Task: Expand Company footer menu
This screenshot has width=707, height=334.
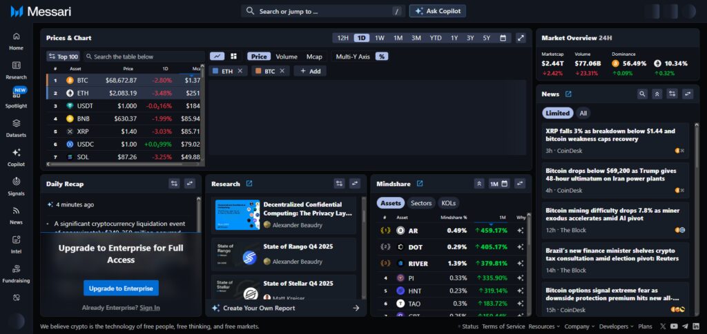Action: point(579,326)
